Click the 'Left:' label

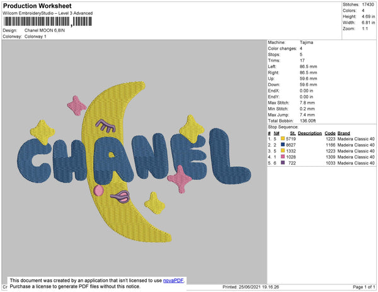tap(272, 67)
